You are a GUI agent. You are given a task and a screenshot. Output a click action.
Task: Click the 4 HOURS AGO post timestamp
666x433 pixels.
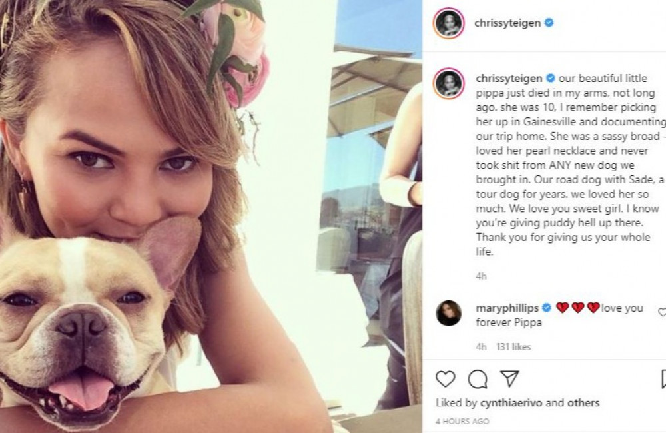click(462, 421)
